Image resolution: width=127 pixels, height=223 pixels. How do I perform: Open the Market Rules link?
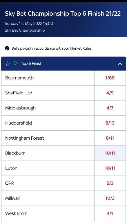coord(81,48)
